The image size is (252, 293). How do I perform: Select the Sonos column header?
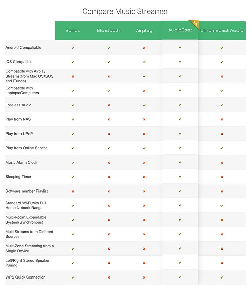(x=73, y=30)
